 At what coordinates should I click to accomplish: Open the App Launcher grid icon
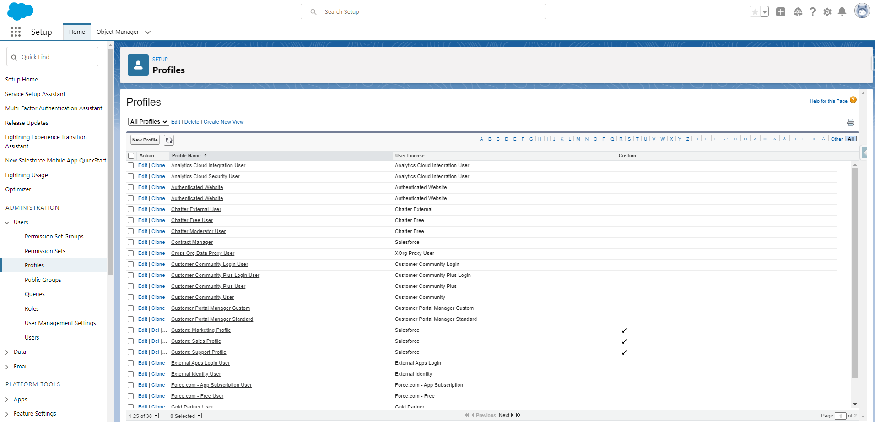pyautogui.click(x=16, y=32)
